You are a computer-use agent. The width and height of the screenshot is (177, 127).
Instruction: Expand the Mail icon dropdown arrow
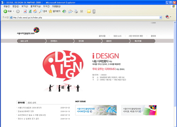73,11
